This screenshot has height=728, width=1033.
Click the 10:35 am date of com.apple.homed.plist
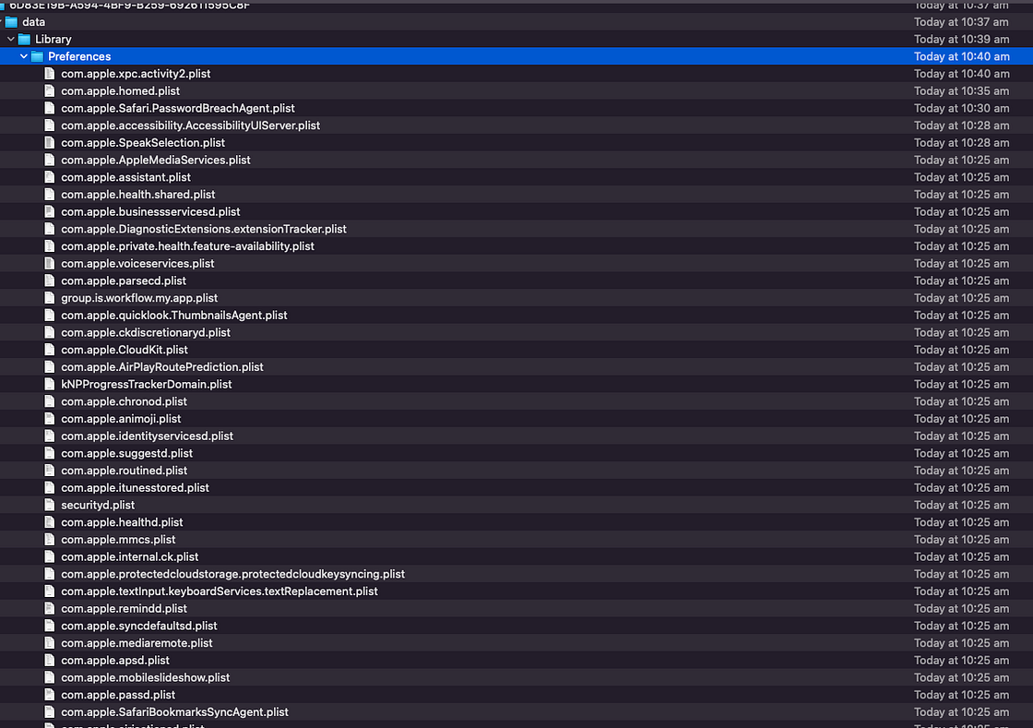click(x=961, y=91)
